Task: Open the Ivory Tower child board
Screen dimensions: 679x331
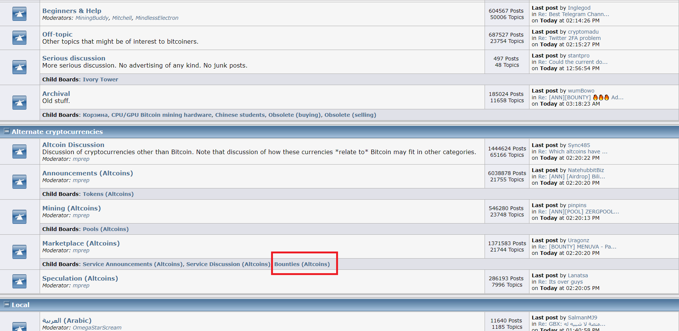Action: (x=100, y=79)
